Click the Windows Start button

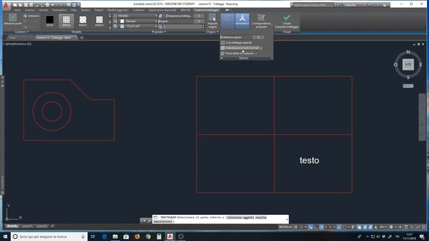pyautogui.click(x=5, y=236)
